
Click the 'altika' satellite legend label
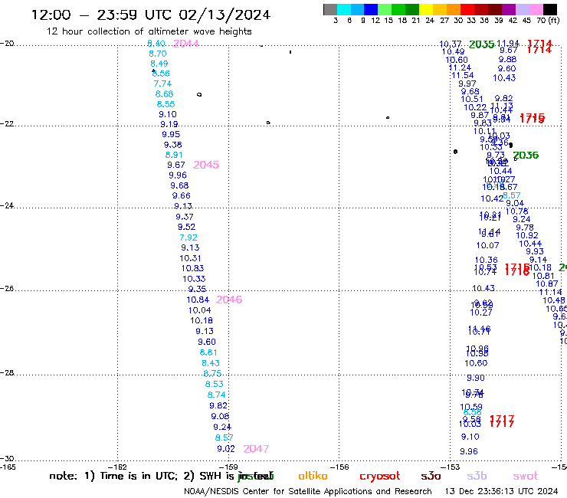tap(313, 476)
